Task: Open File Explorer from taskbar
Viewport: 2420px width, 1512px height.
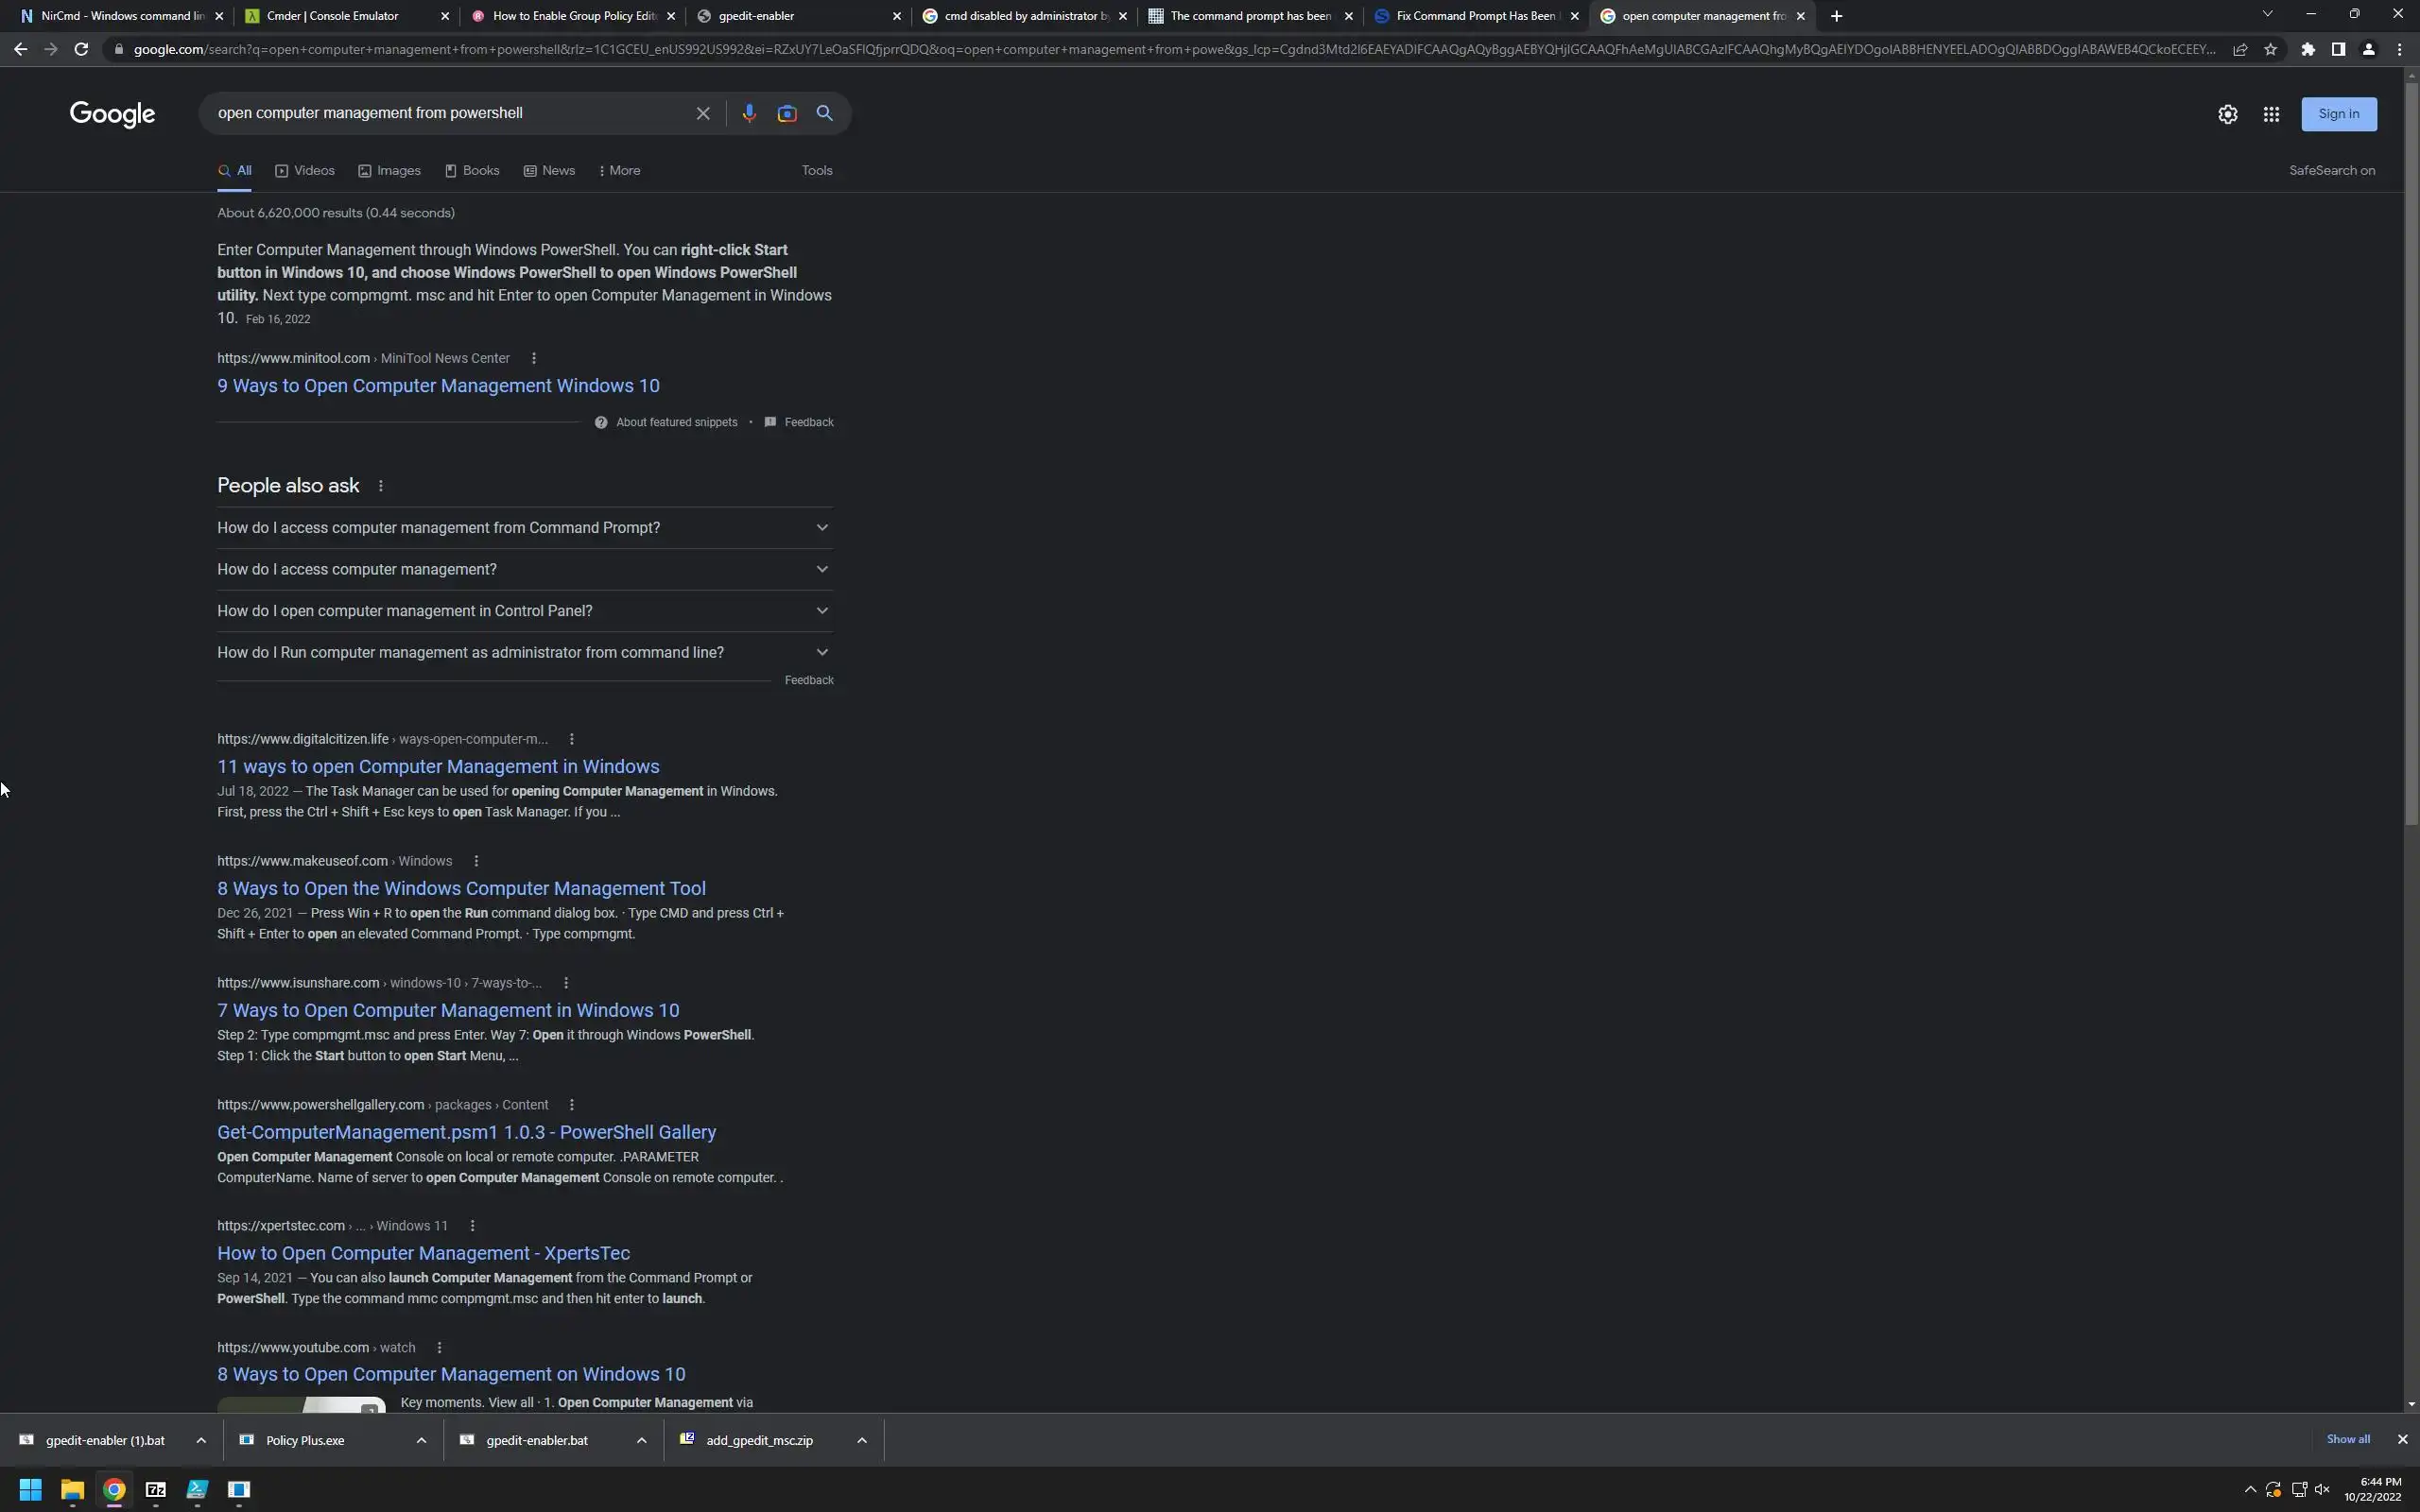Action: [x=72, y=1489]
